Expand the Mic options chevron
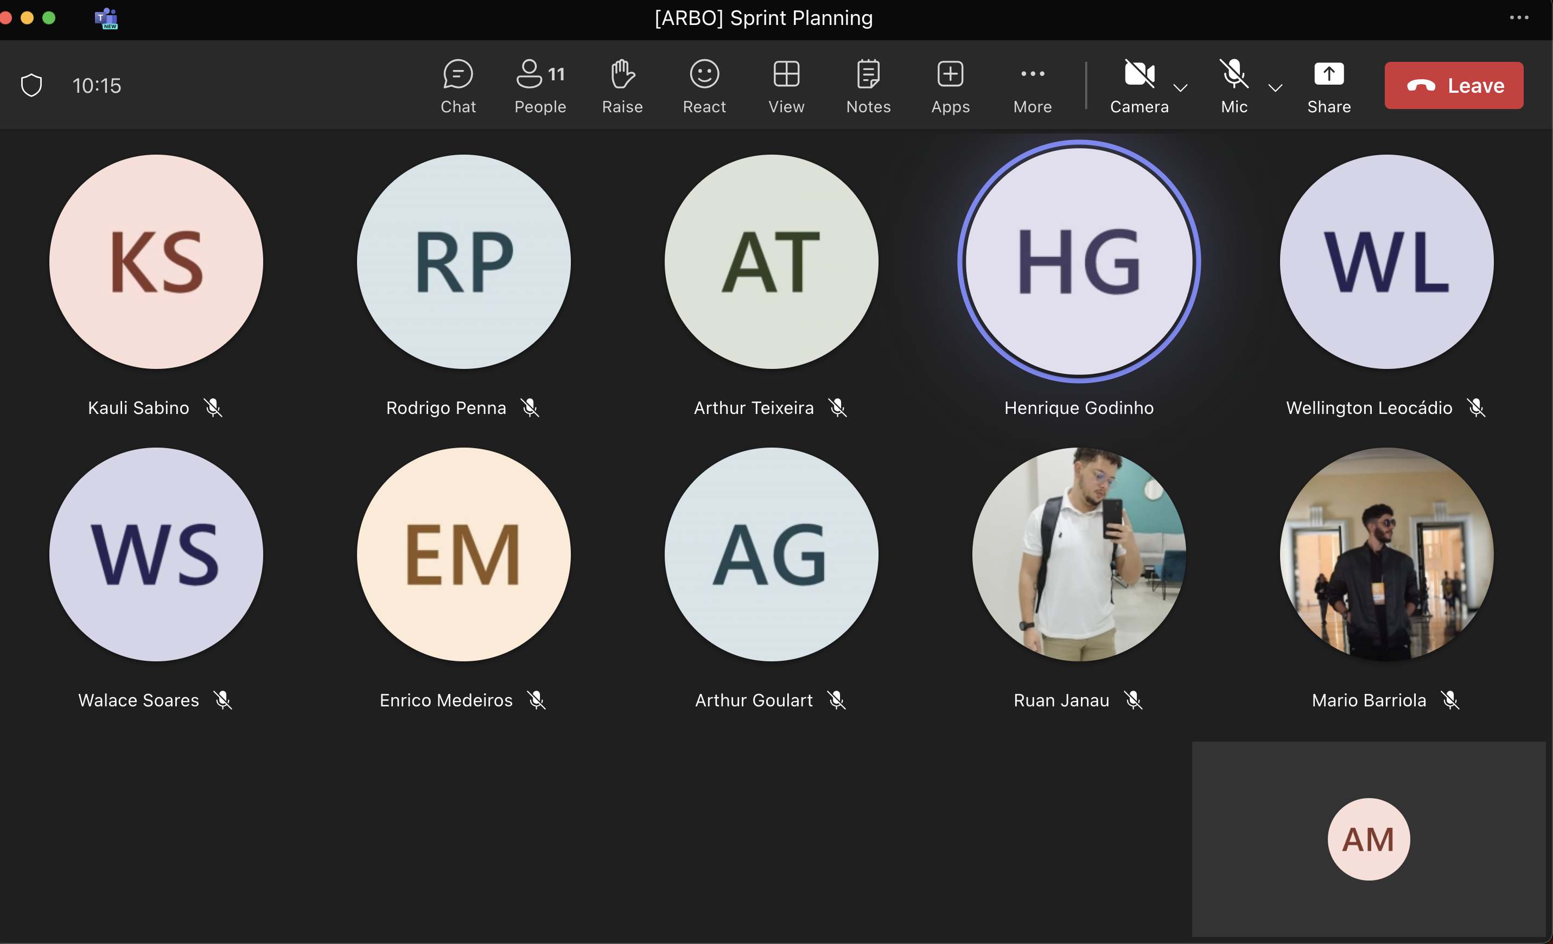1553x944 pixels. point(1275,87)
